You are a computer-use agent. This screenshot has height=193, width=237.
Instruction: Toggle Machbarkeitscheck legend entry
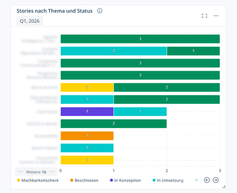(x=38, y=180)
